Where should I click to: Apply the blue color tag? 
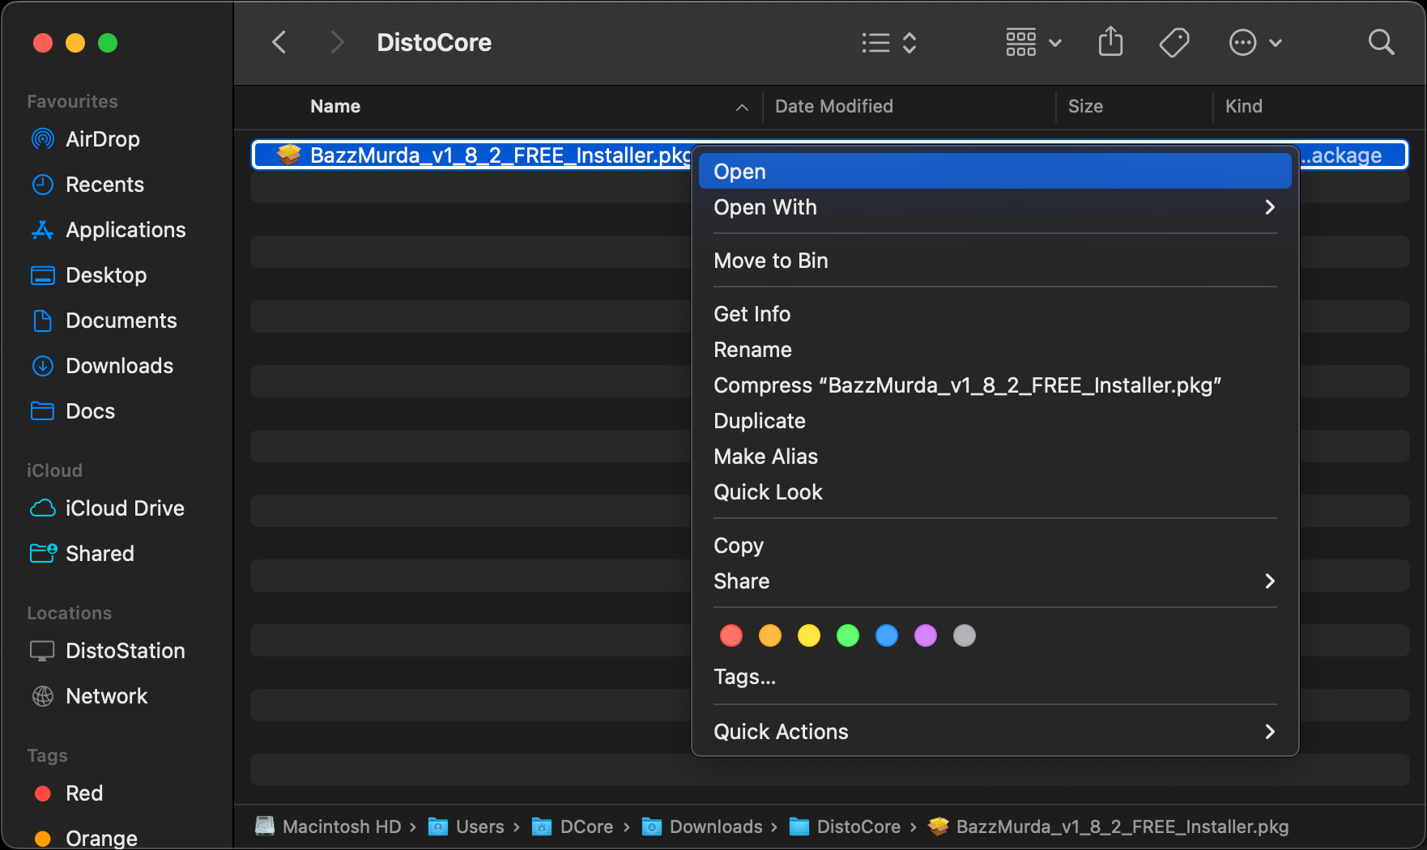[887, 635]
